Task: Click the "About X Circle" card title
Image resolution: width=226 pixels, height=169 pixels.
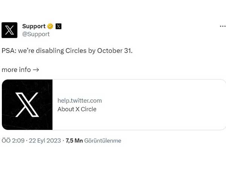Action: point(77,109)
